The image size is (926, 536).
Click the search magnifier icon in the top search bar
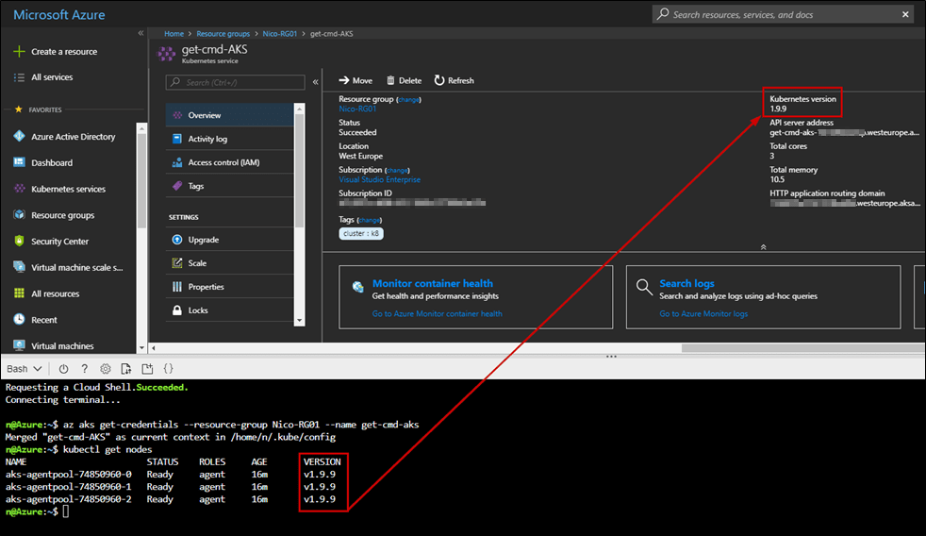[663, 13]
